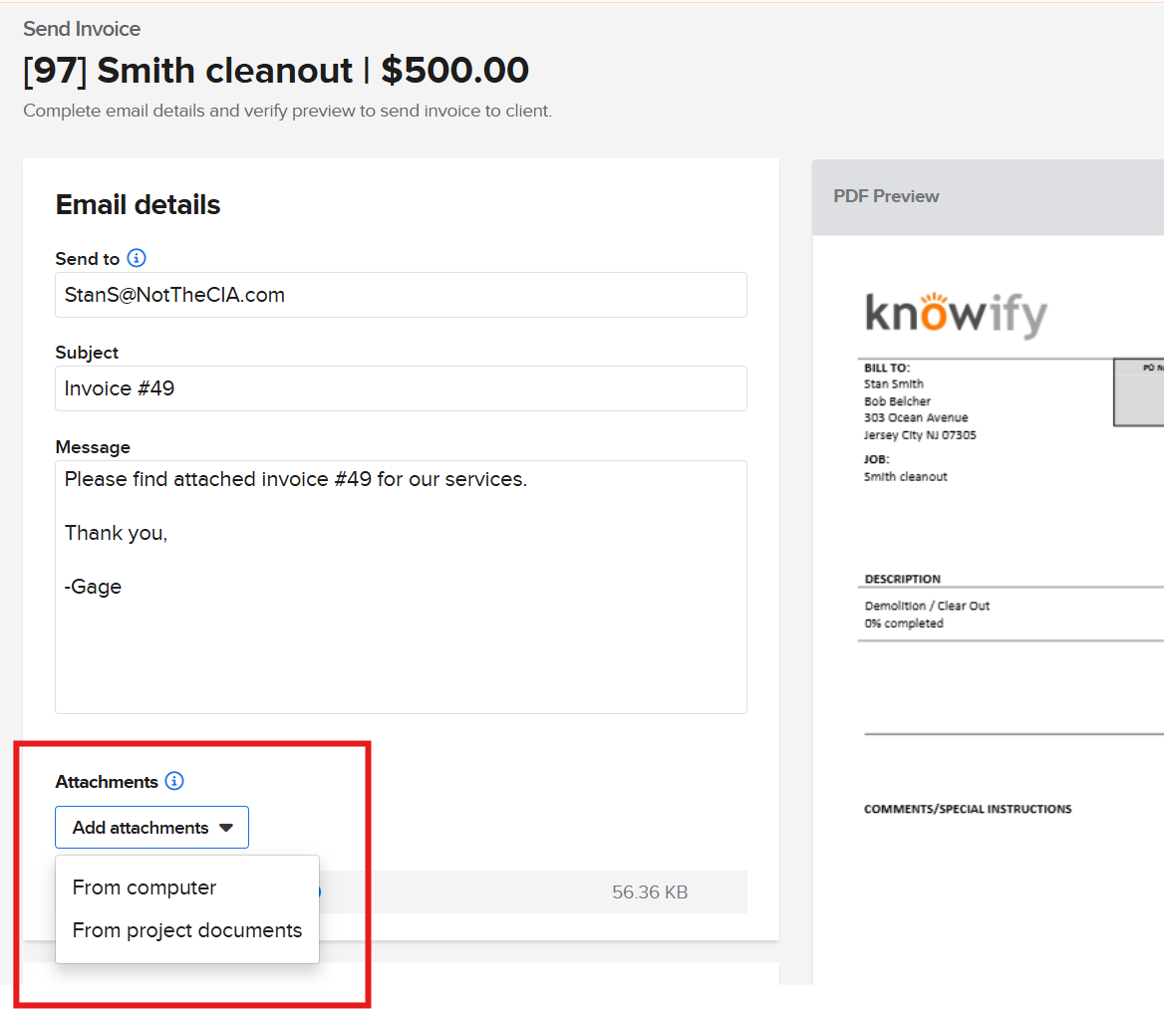This screenshot has height=1009, width=1164.
Task: Click the Smith cleanout invoice title
Action: click(x=276, y=71)
